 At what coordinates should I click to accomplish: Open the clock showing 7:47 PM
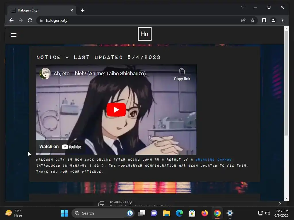[x=281, y=213]
